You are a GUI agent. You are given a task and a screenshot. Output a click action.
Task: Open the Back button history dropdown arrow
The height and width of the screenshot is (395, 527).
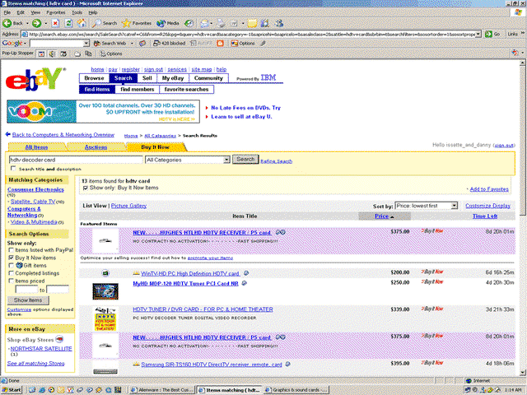[27, 23]
